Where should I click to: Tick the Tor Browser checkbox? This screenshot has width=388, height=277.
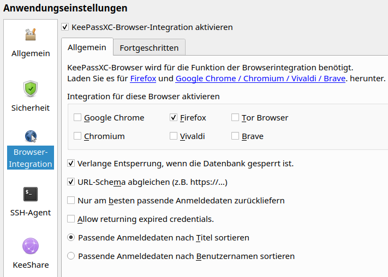click(235, 118)
